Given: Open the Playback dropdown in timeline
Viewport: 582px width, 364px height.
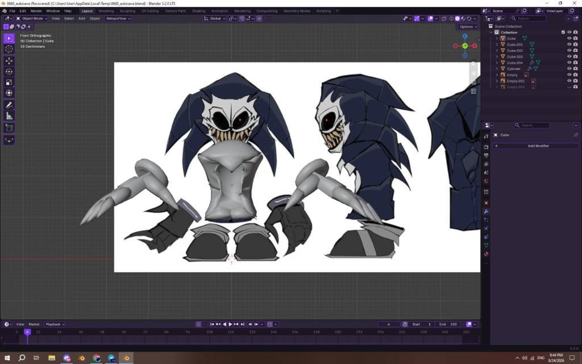Looking at the screenshot, I should point(55,324).
